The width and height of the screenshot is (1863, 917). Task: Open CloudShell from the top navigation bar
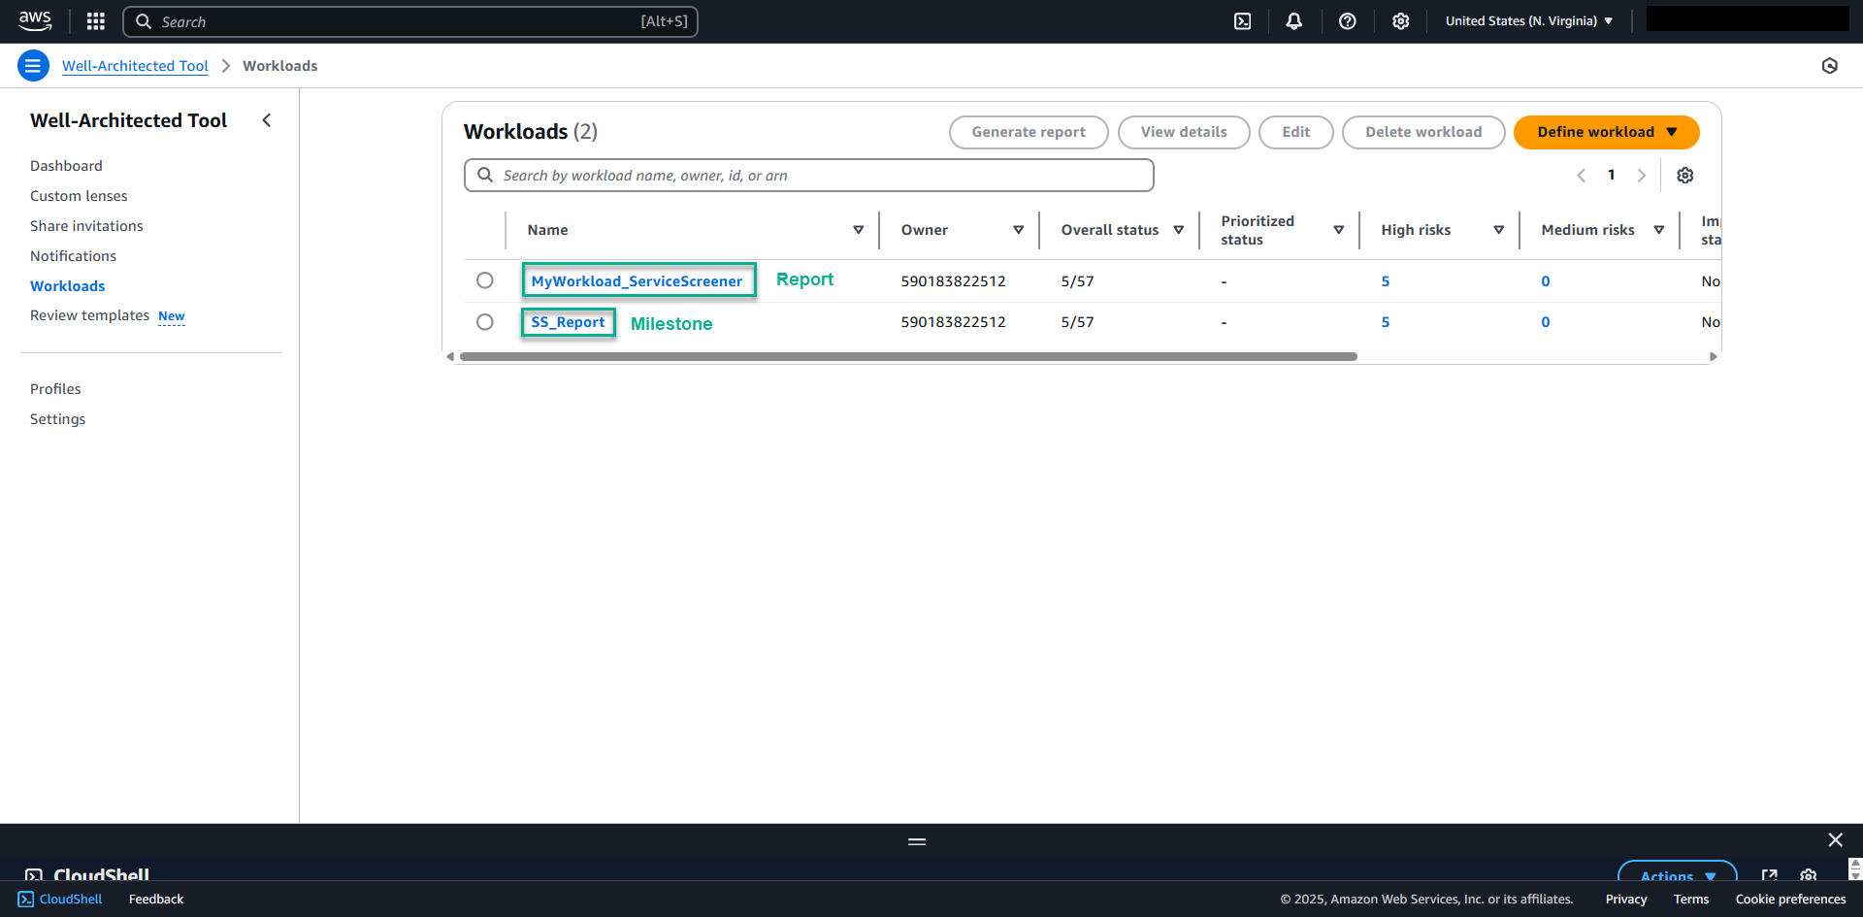pyautogui.click(x=1242, y=20)
